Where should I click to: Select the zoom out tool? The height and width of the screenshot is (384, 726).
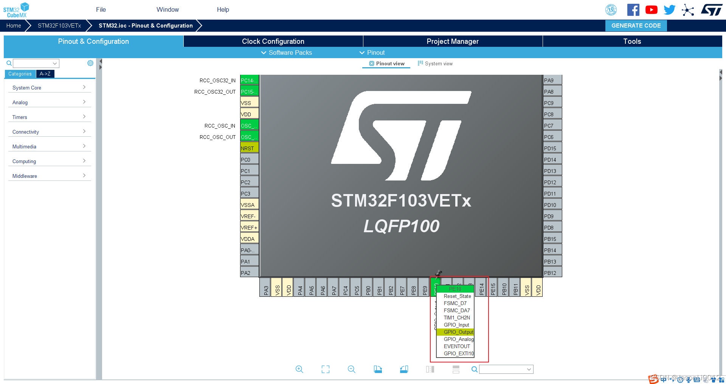[351, 369]
